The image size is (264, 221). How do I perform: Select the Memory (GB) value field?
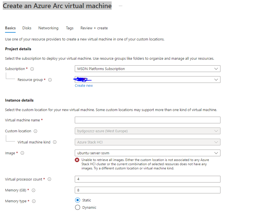[147, 190]
